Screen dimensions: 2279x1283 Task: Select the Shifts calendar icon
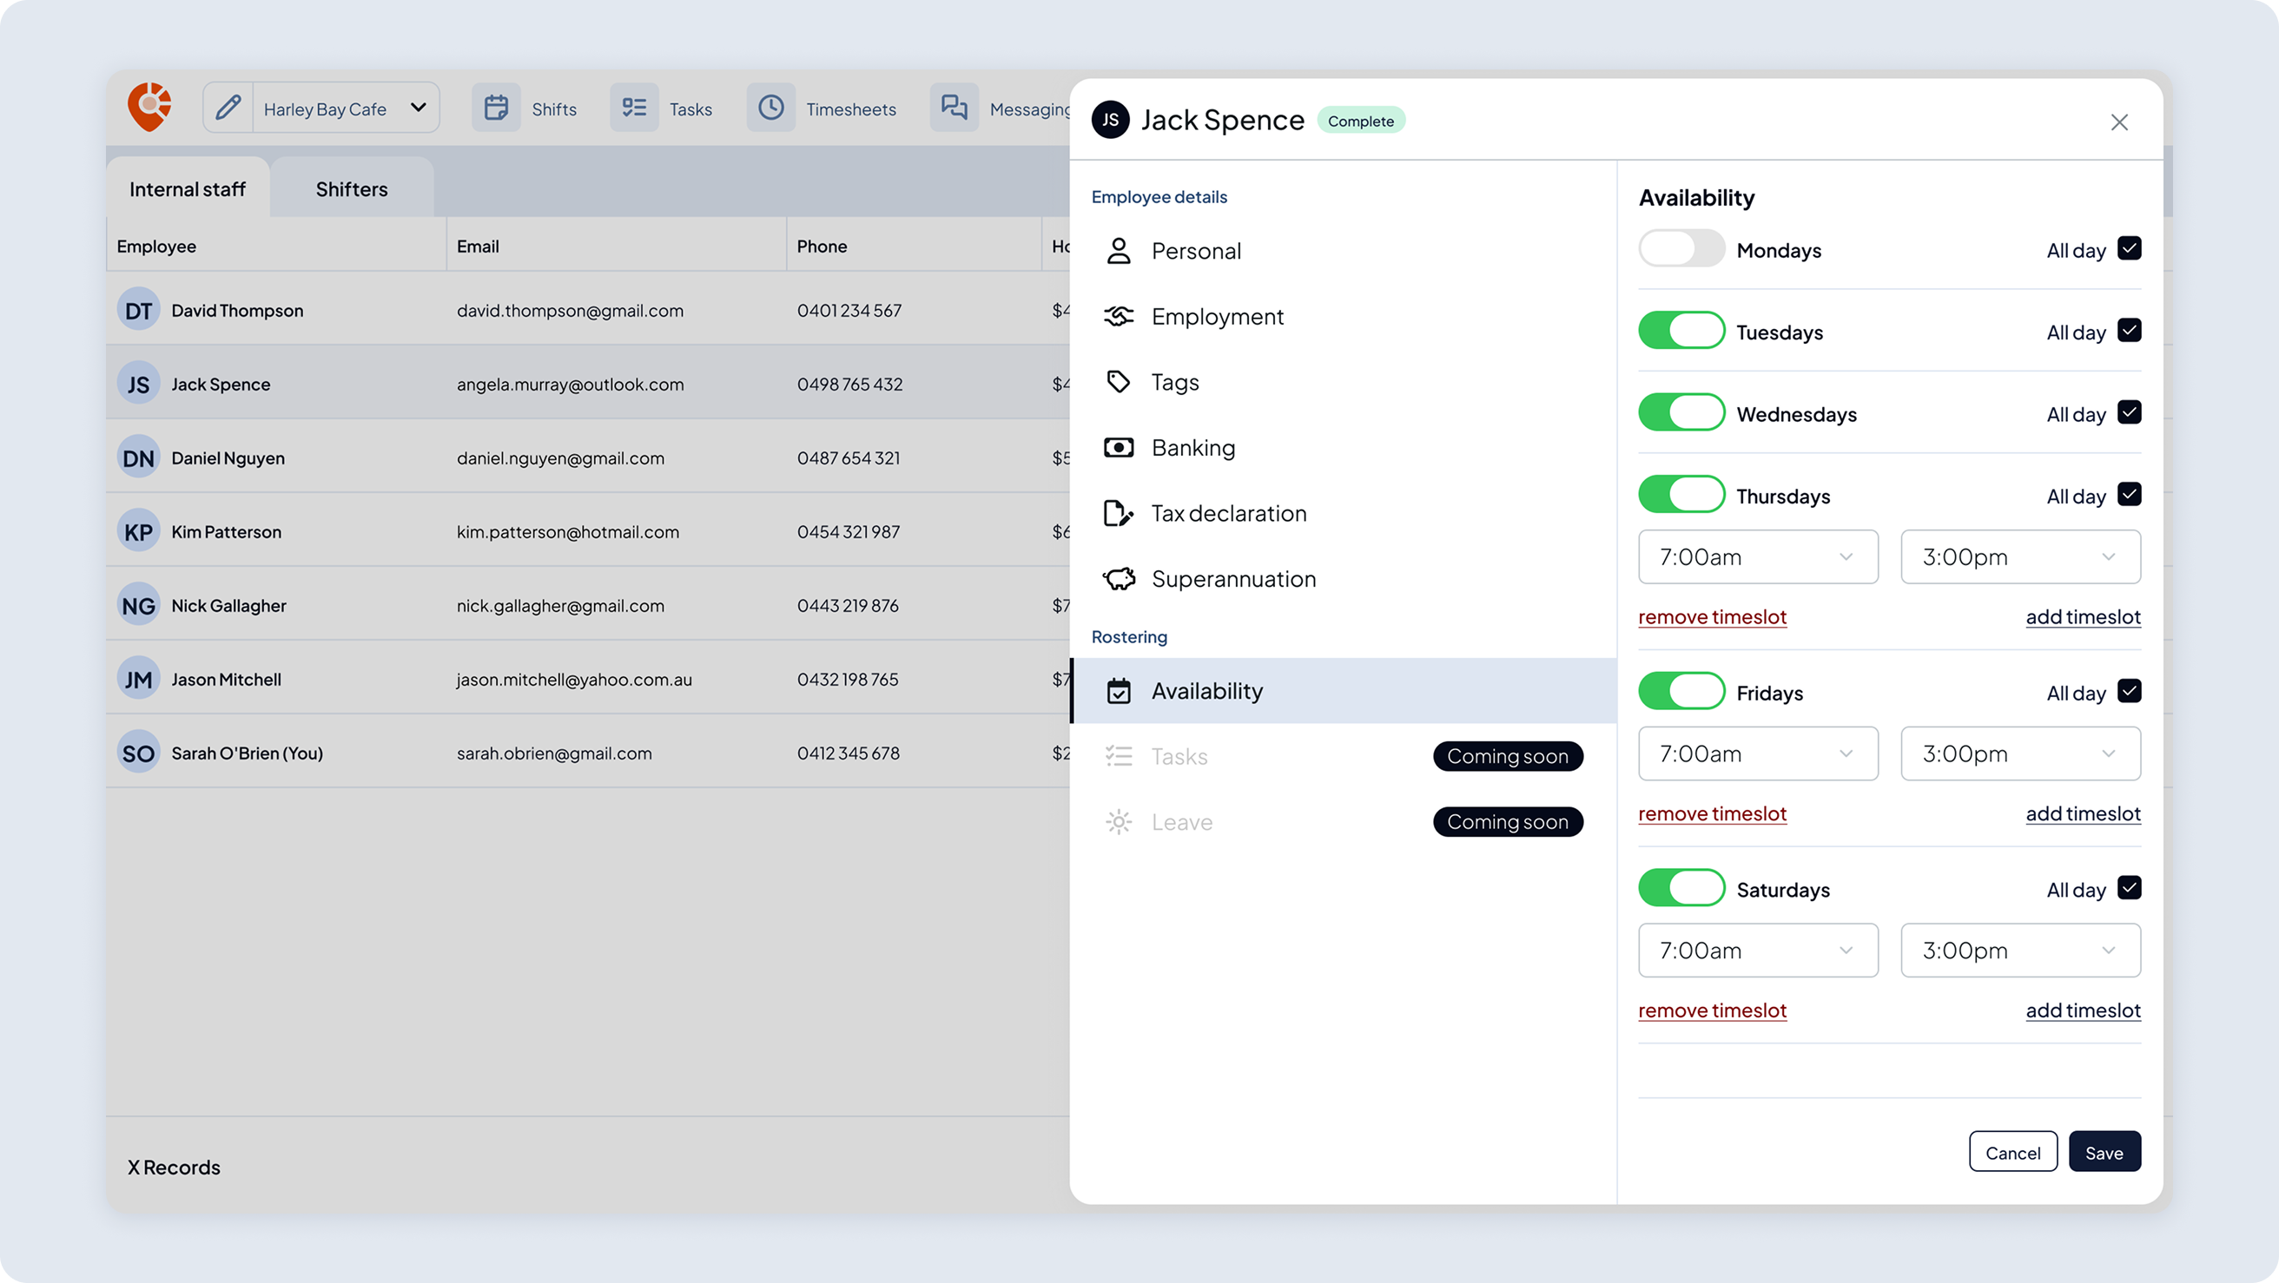coord(496,107)
